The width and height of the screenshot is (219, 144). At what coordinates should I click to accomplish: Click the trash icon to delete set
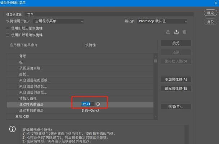(x=185, y=32)
